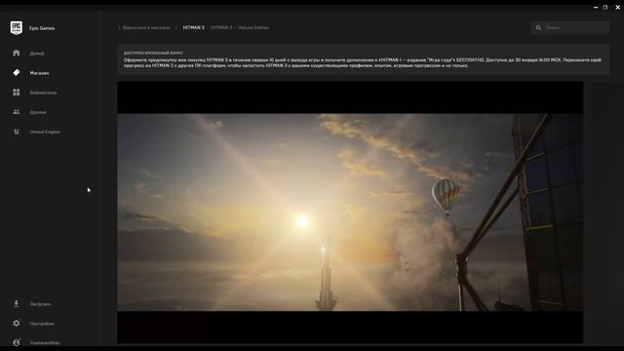Image resolution: width=624 pixels, height=351 pixels.
Task: Click the user account avatar icon
Action: (x=17, y=342)
